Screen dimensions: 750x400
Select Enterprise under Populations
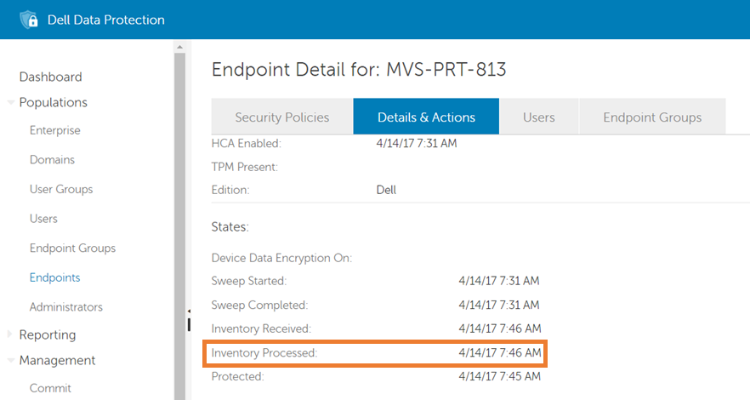click(x=54, y=130)
